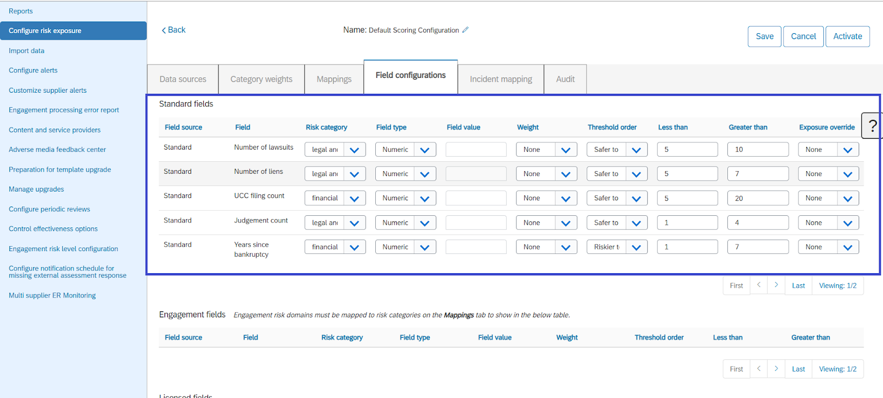Open Preparation for template upgrade
This screenshot has width=883, height=398.
point(60,169)
